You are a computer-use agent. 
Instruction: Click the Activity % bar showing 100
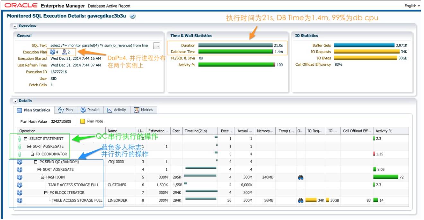click(237, 65)
